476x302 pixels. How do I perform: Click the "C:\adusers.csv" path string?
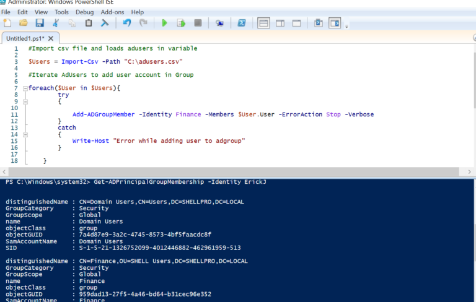coord(153,61)
